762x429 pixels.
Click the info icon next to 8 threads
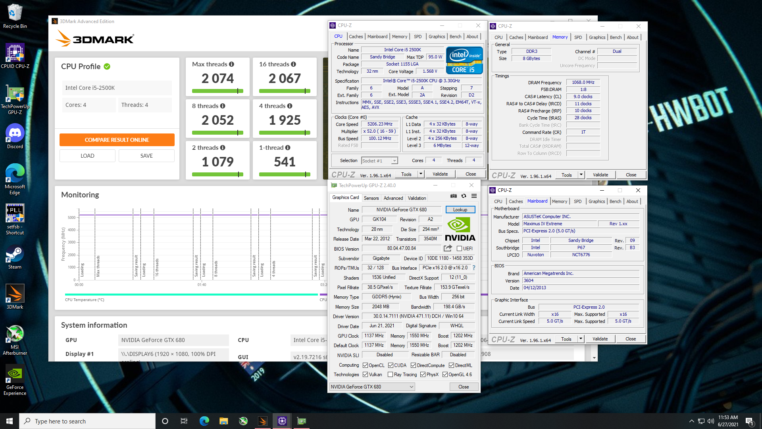(x=223, y=106)
